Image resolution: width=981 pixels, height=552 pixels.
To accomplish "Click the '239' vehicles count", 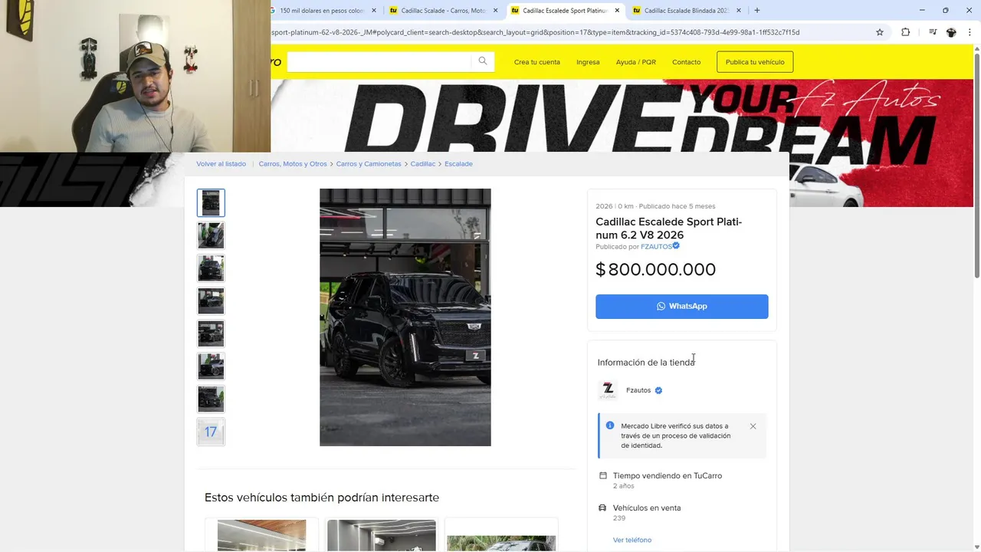I will pyautogui.click(x=619, y=518).
